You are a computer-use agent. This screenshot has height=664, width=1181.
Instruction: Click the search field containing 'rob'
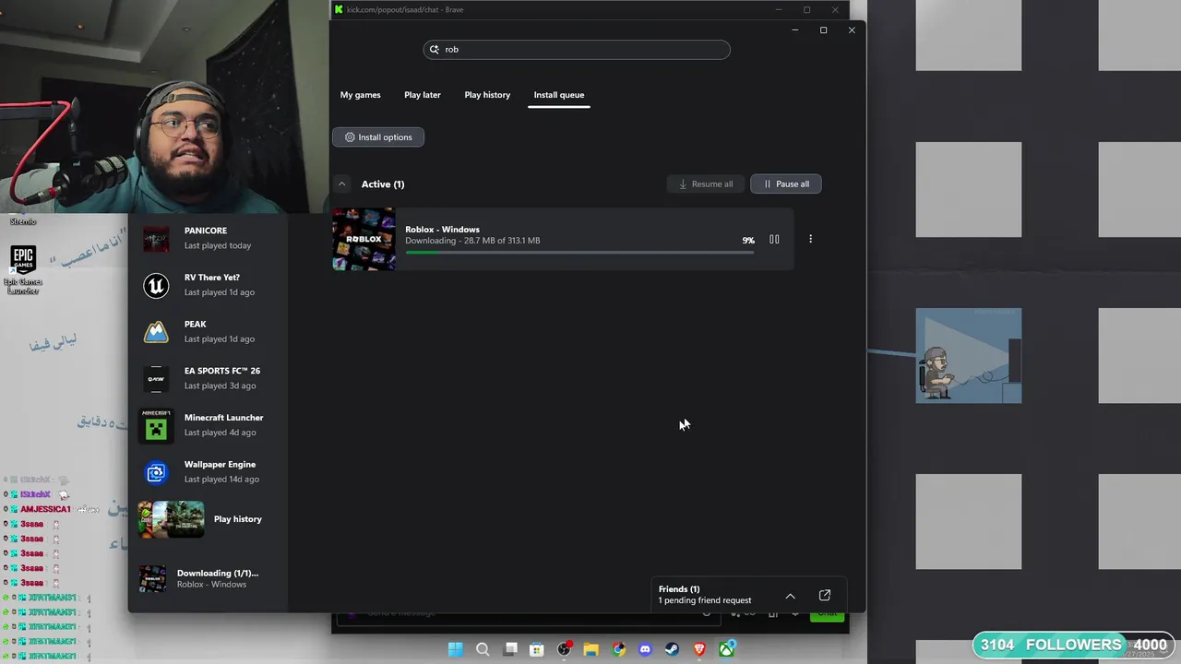(x=577, y=50)
